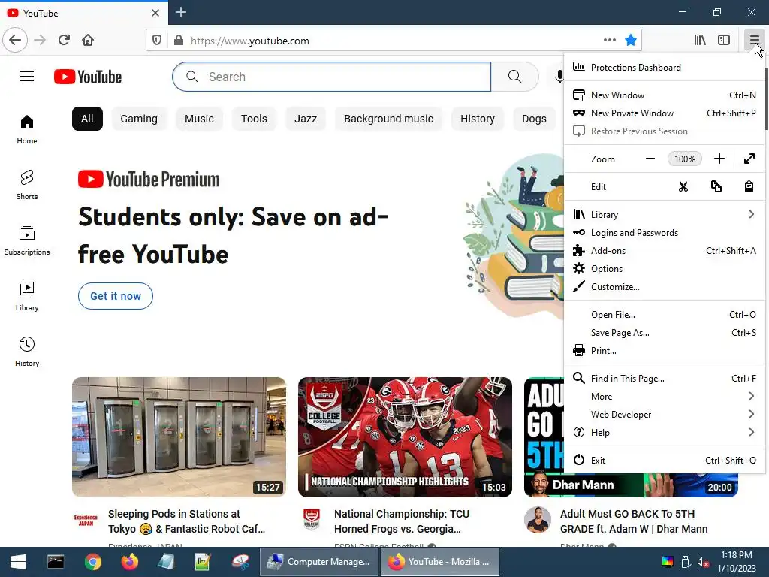Open Logins and Passwords
Screen dimensions: 769x577
click(665, 233)
